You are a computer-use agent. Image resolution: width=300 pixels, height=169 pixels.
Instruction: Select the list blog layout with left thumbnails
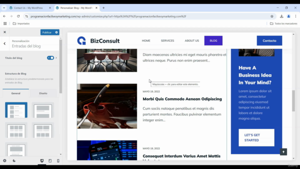point(16,110)
